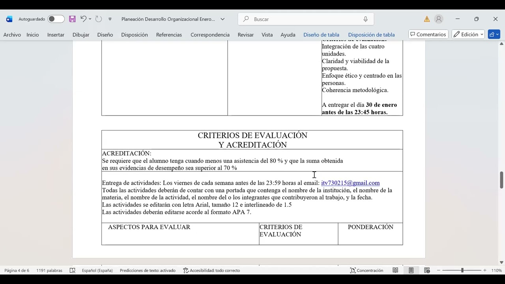Enable Concentración focus mode
This screenshot has width=505, height=284.
click(367, 271)
